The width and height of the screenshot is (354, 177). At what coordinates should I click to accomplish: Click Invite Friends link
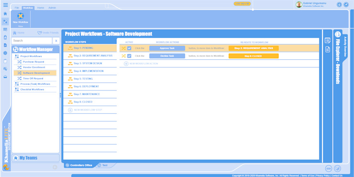48,33
